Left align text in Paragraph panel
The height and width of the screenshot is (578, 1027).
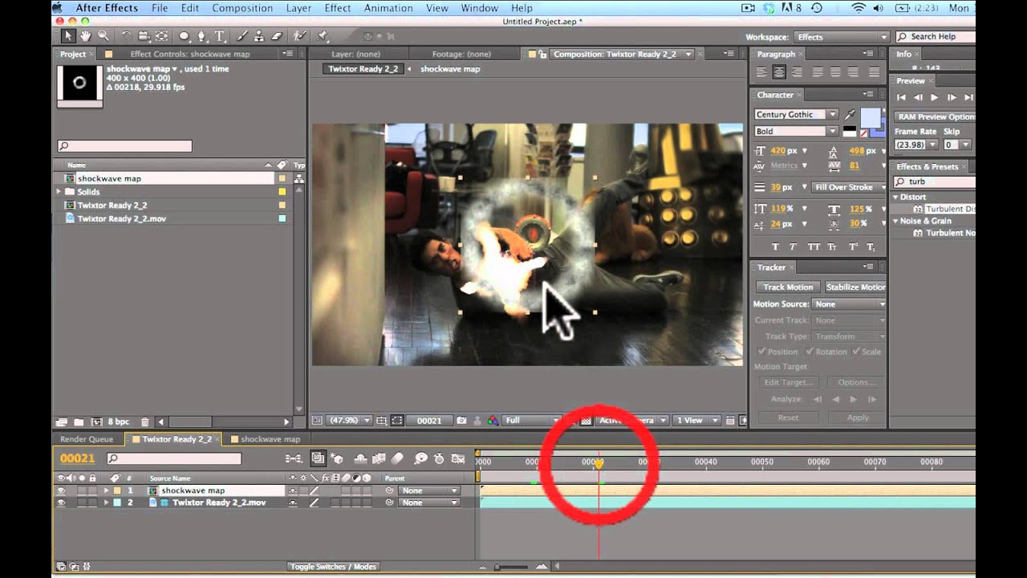(761, 71)
